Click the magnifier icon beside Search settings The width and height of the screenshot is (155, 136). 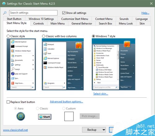click(5, 13)
